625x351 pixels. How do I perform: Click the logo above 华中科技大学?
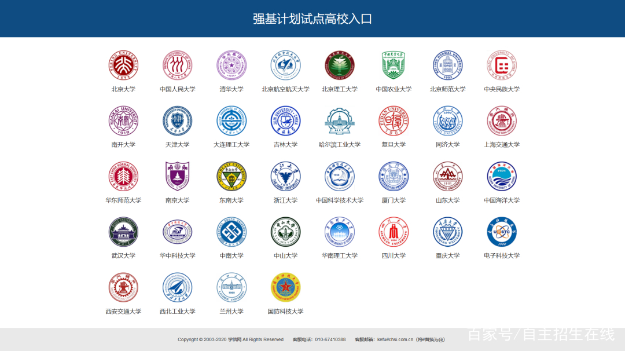pos(178,232)
